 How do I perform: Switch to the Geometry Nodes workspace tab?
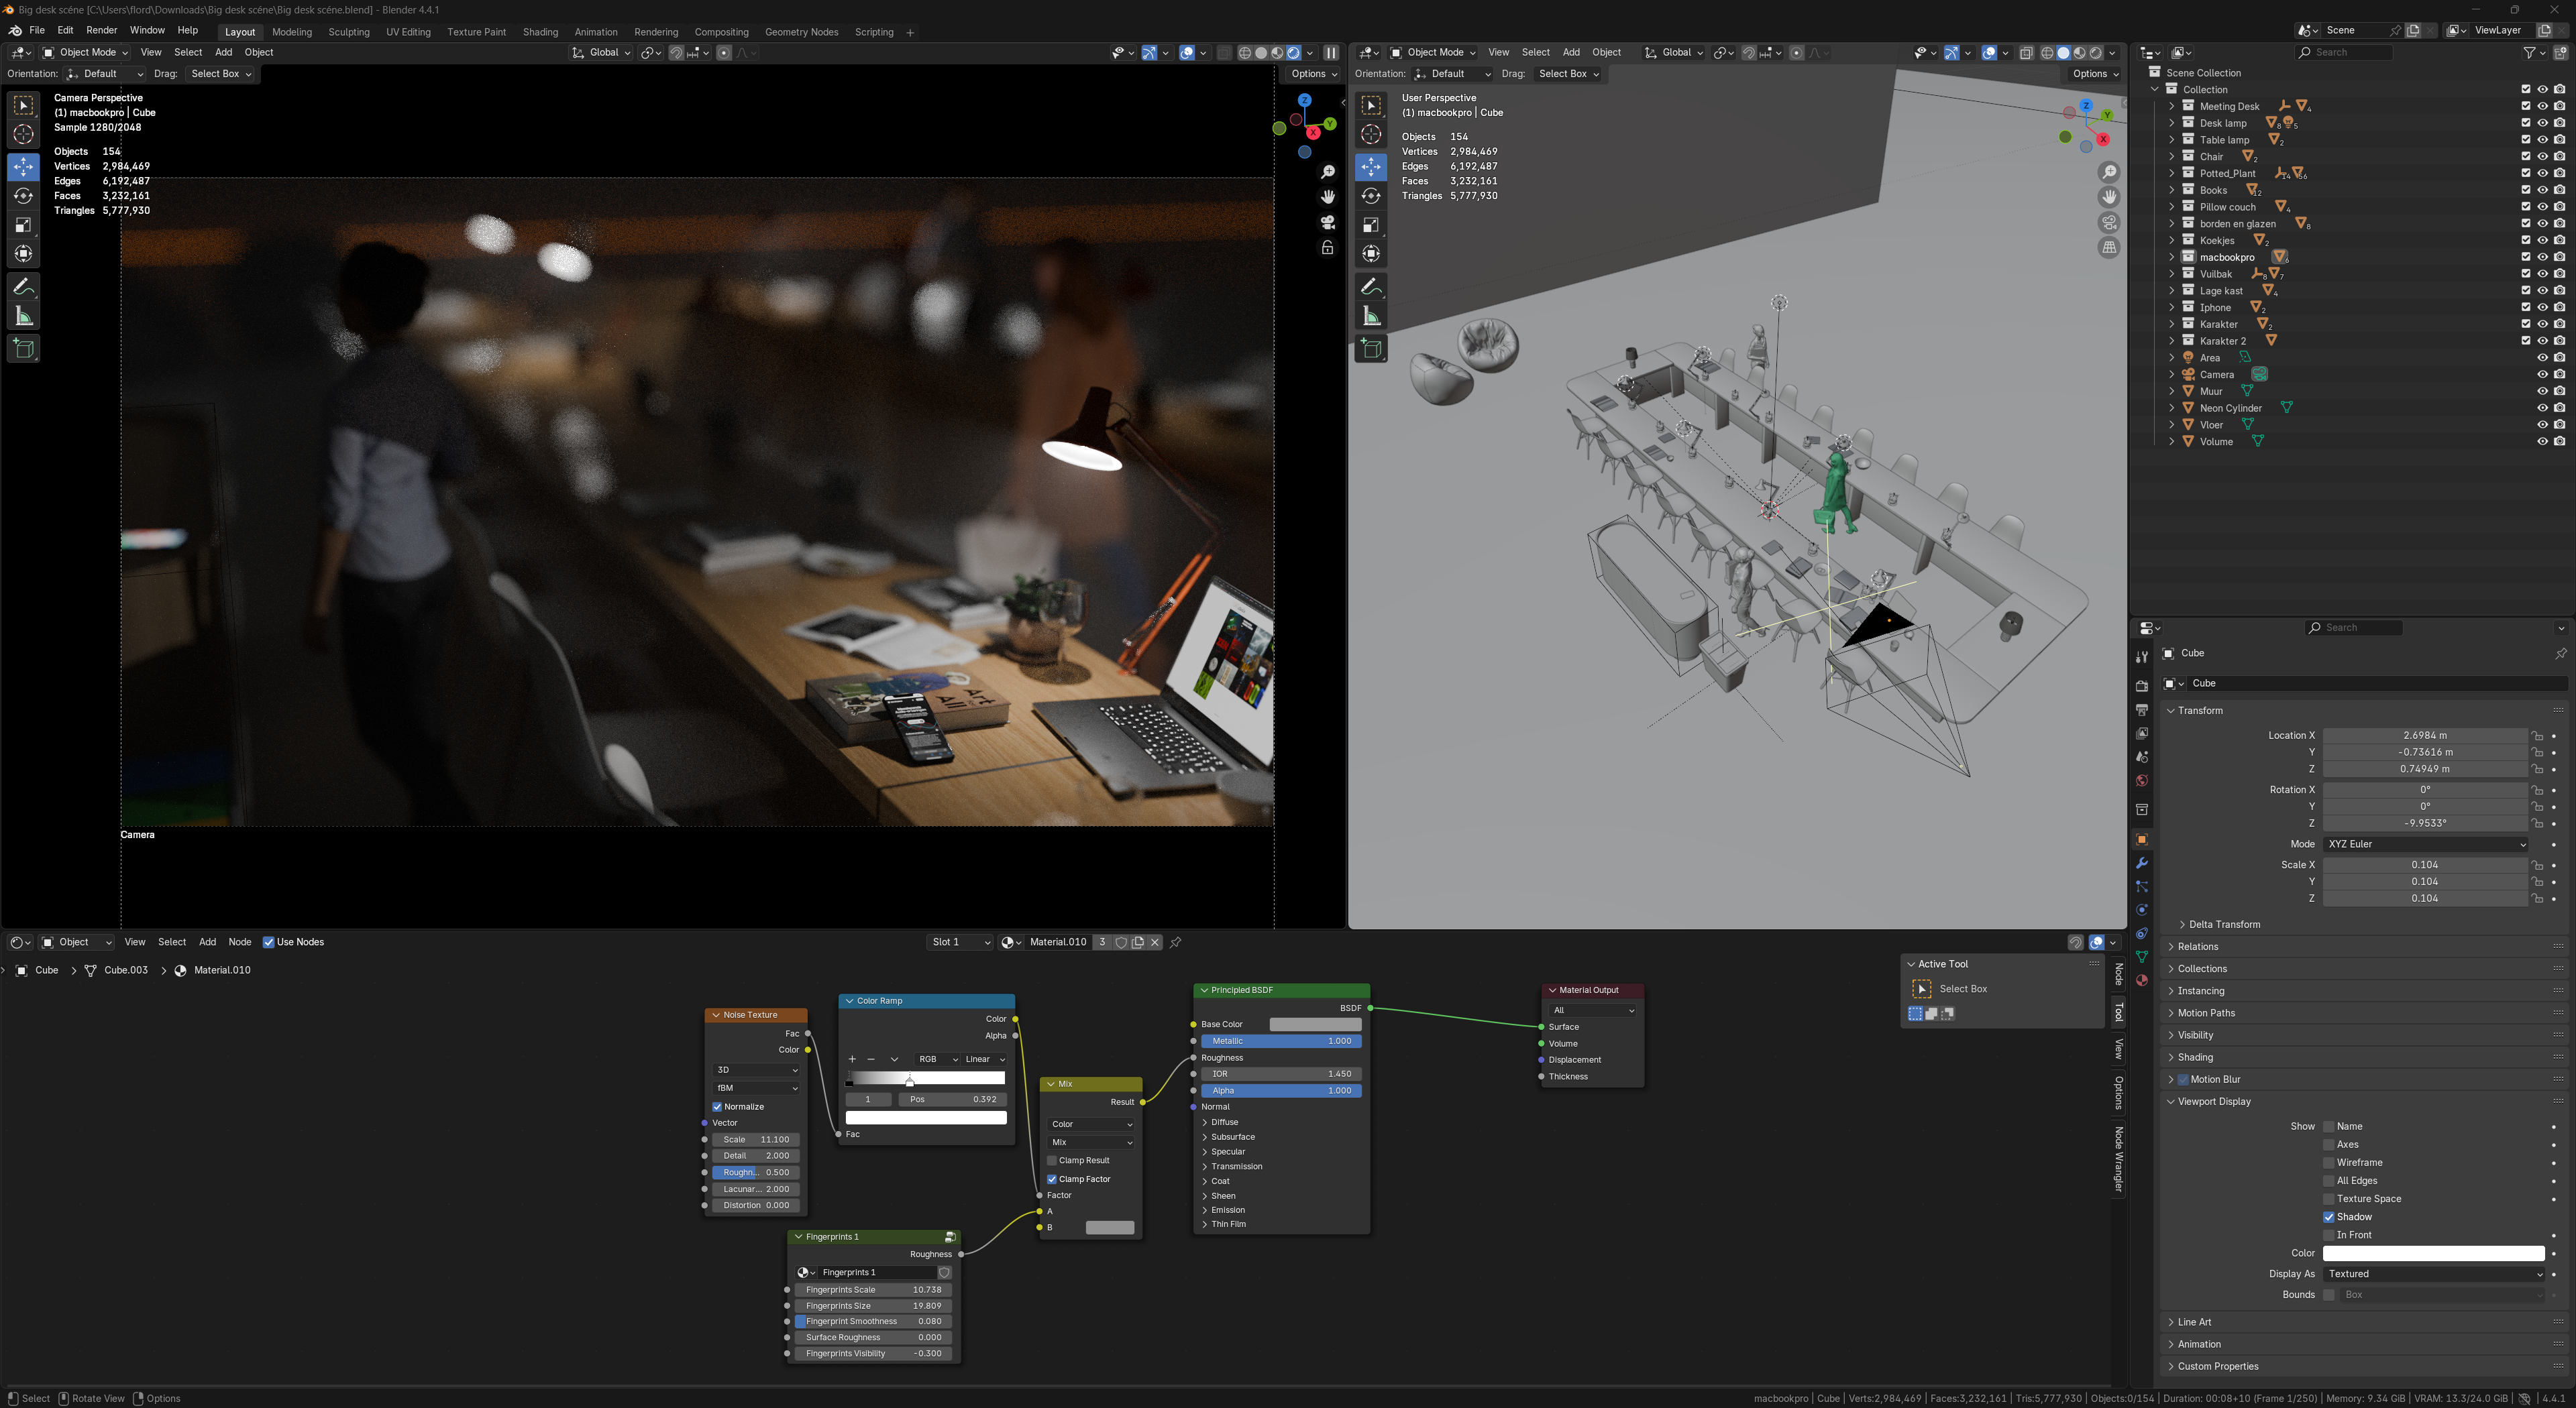tap(801, 32)
